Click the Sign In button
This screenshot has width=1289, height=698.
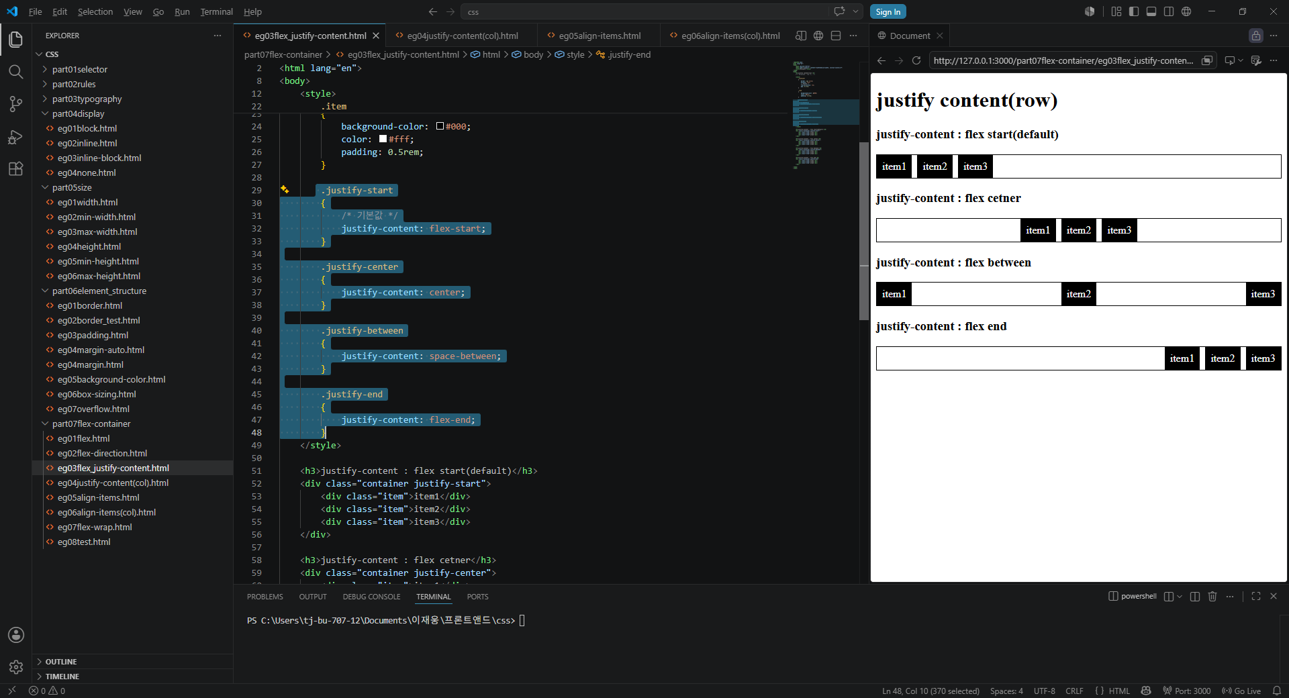click(888, 11)
